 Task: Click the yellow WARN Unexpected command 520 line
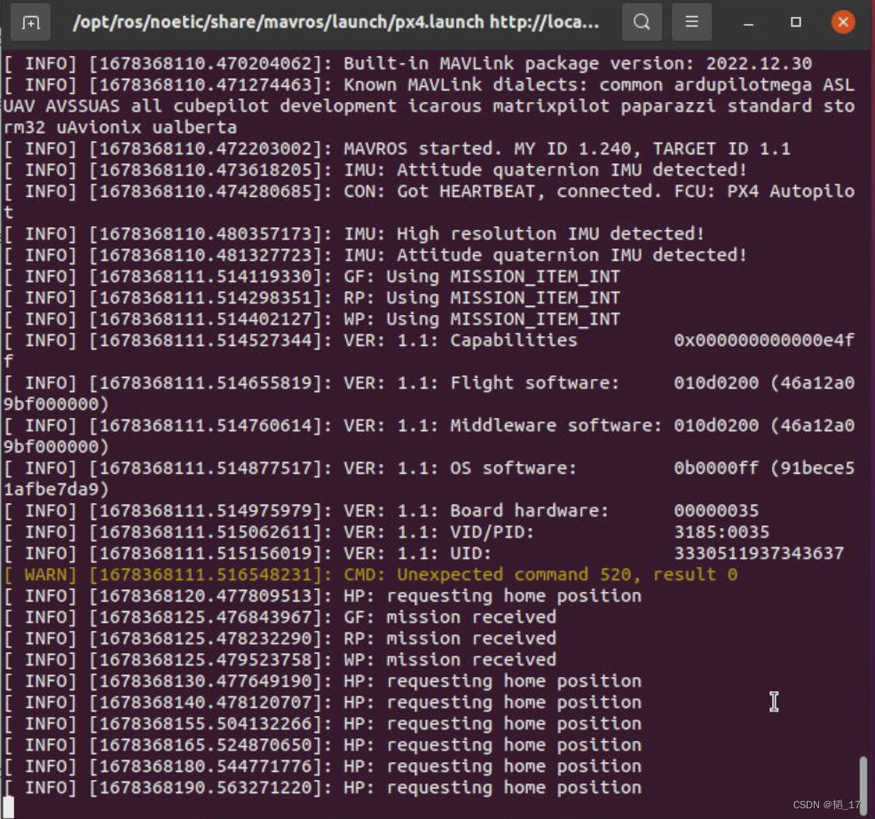click(x=371, y=575)
